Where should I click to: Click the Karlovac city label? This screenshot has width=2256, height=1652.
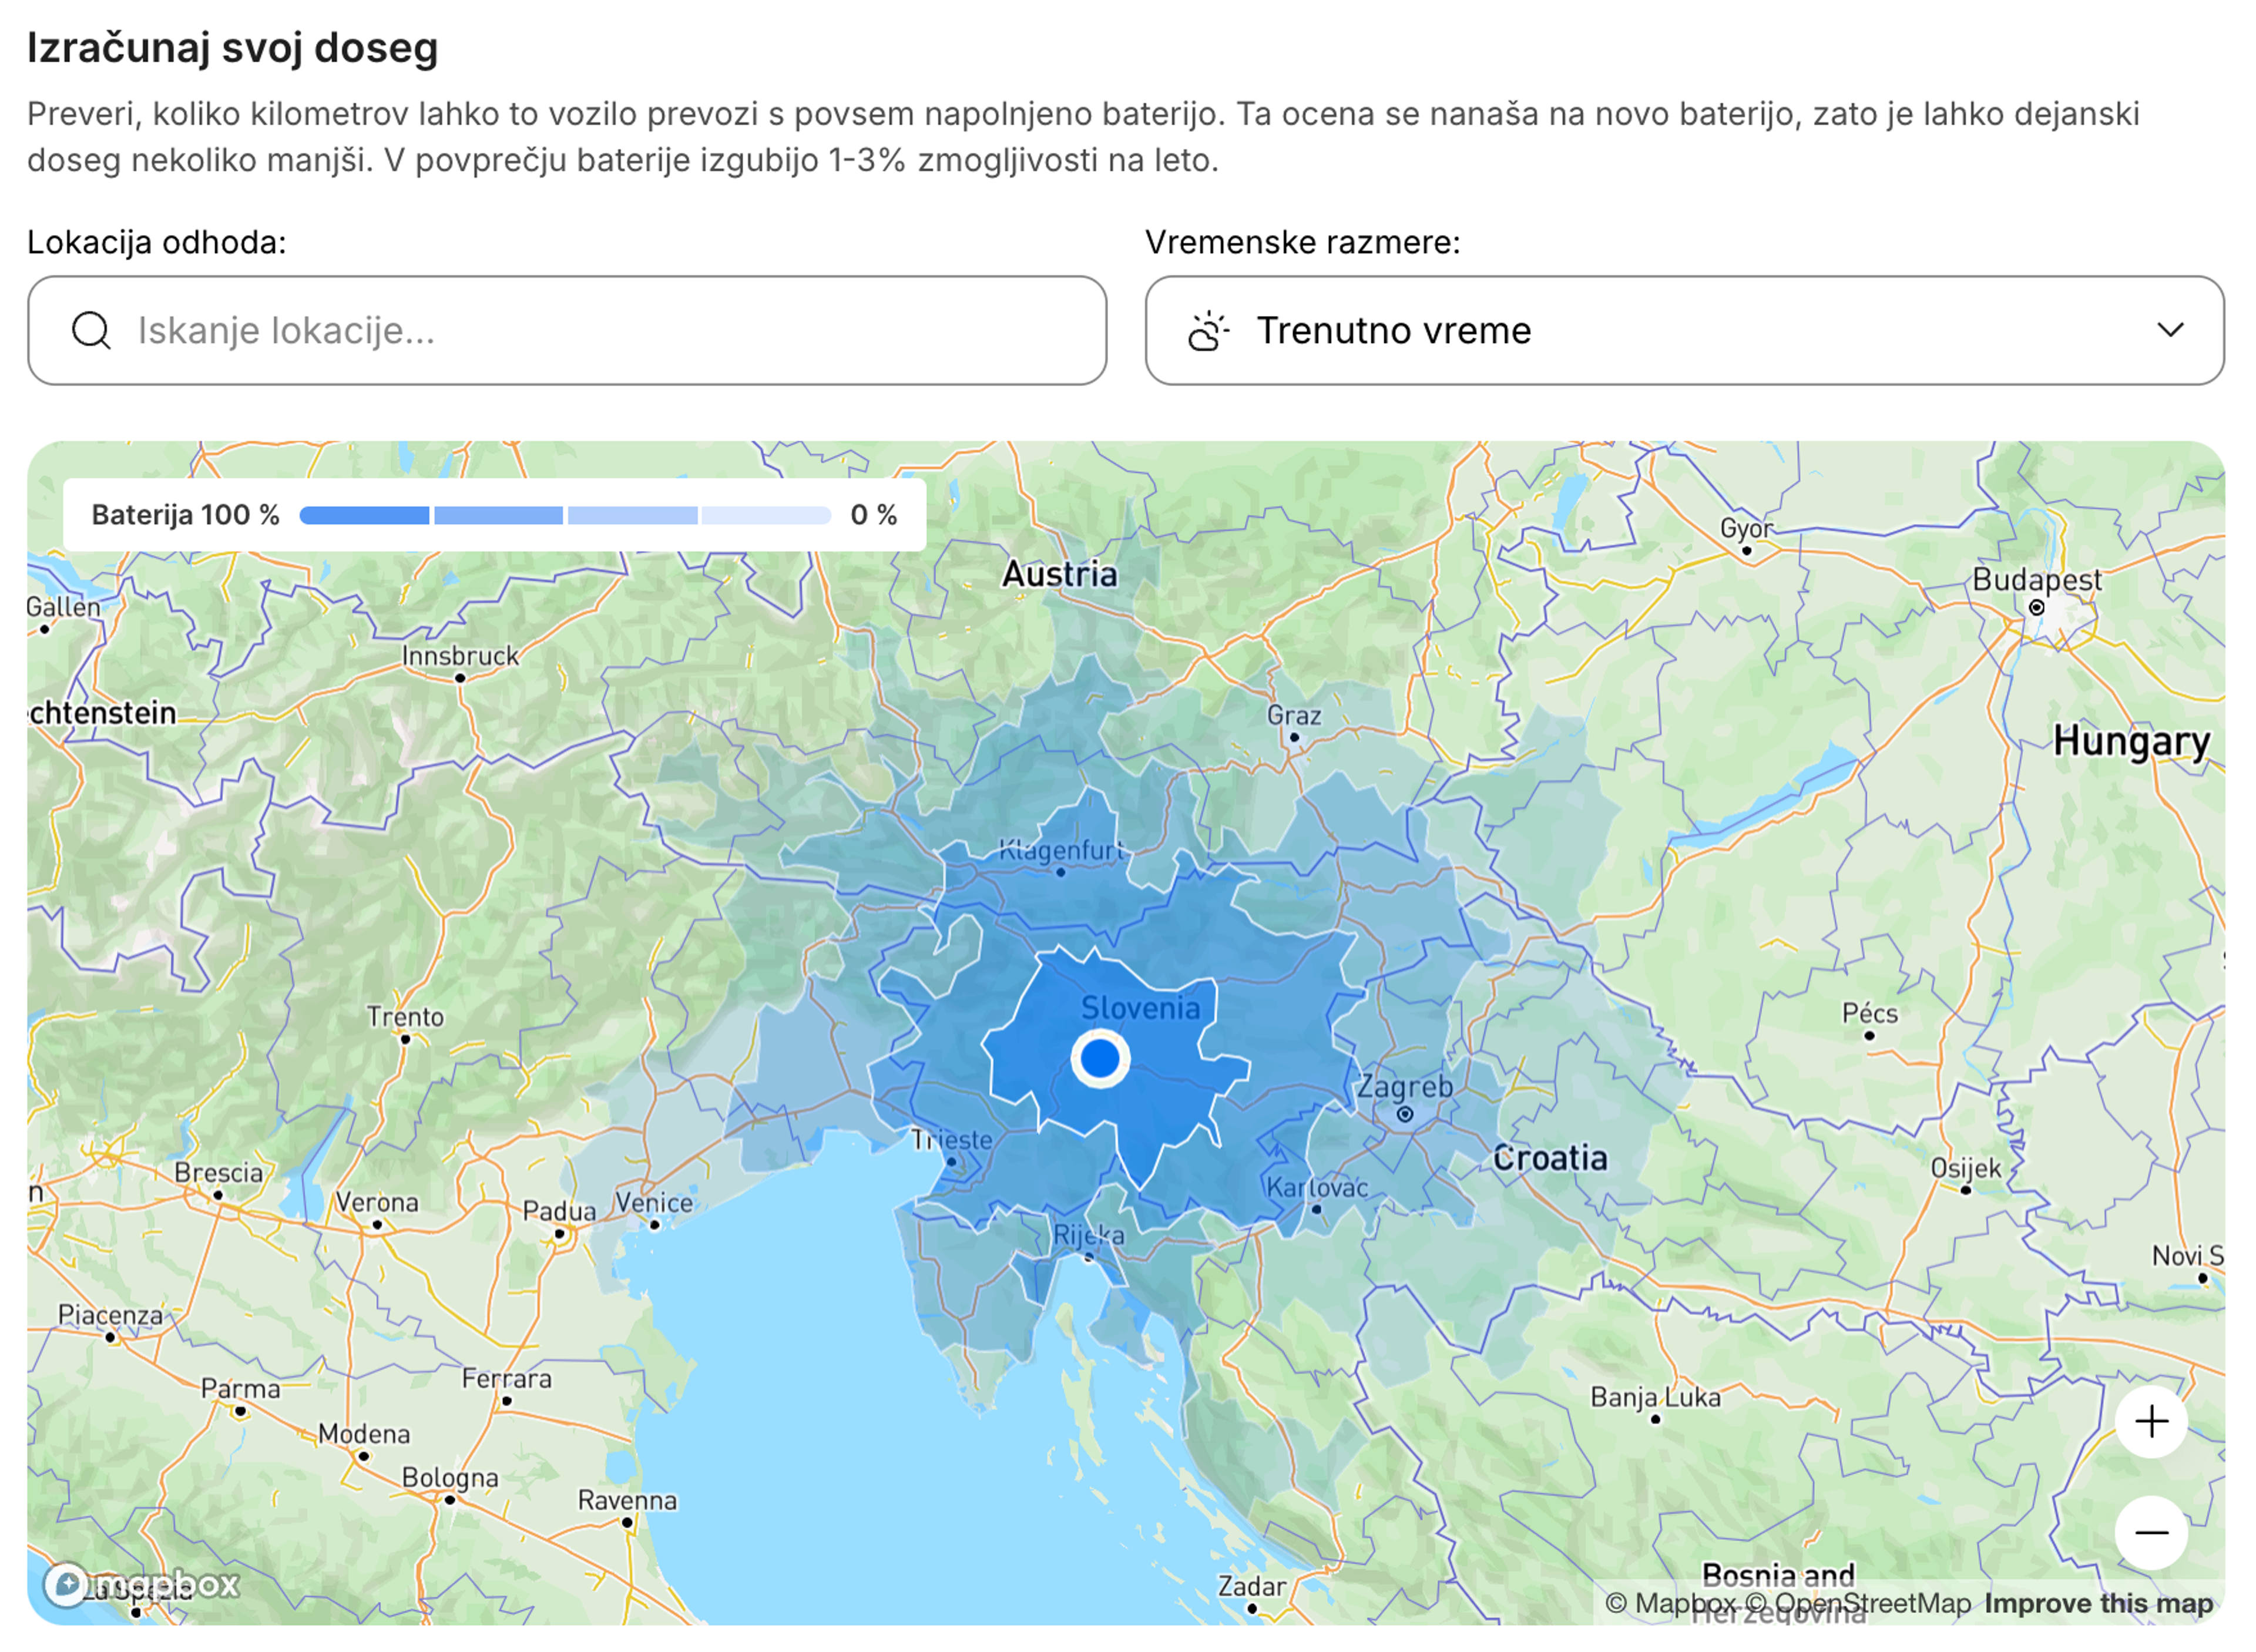1317,1187
